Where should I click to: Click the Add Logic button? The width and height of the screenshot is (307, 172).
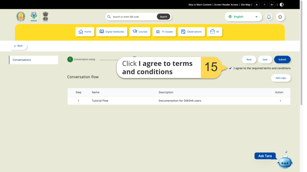tap(281, 78)
